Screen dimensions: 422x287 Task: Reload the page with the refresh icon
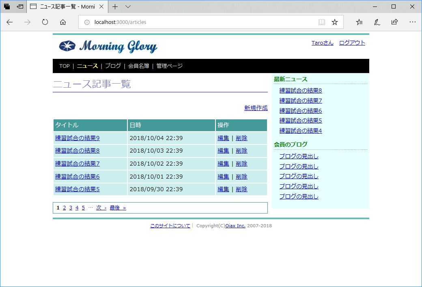[x=45, y=22]
